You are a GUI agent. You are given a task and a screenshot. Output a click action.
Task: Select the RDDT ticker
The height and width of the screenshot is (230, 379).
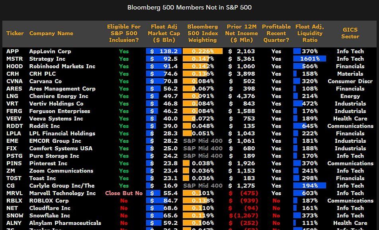click(x=14, y=126)
